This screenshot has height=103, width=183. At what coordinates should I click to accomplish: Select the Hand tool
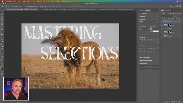click(x=2, y=59)
